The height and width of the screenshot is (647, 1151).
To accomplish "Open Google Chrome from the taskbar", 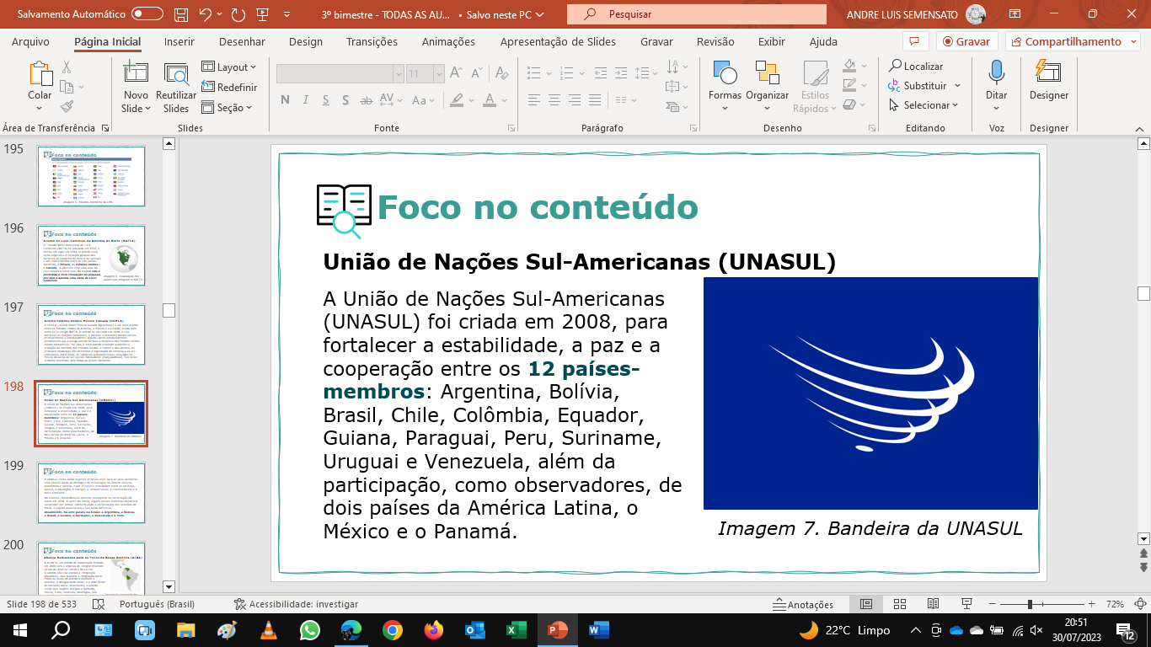I will point(392,629).
